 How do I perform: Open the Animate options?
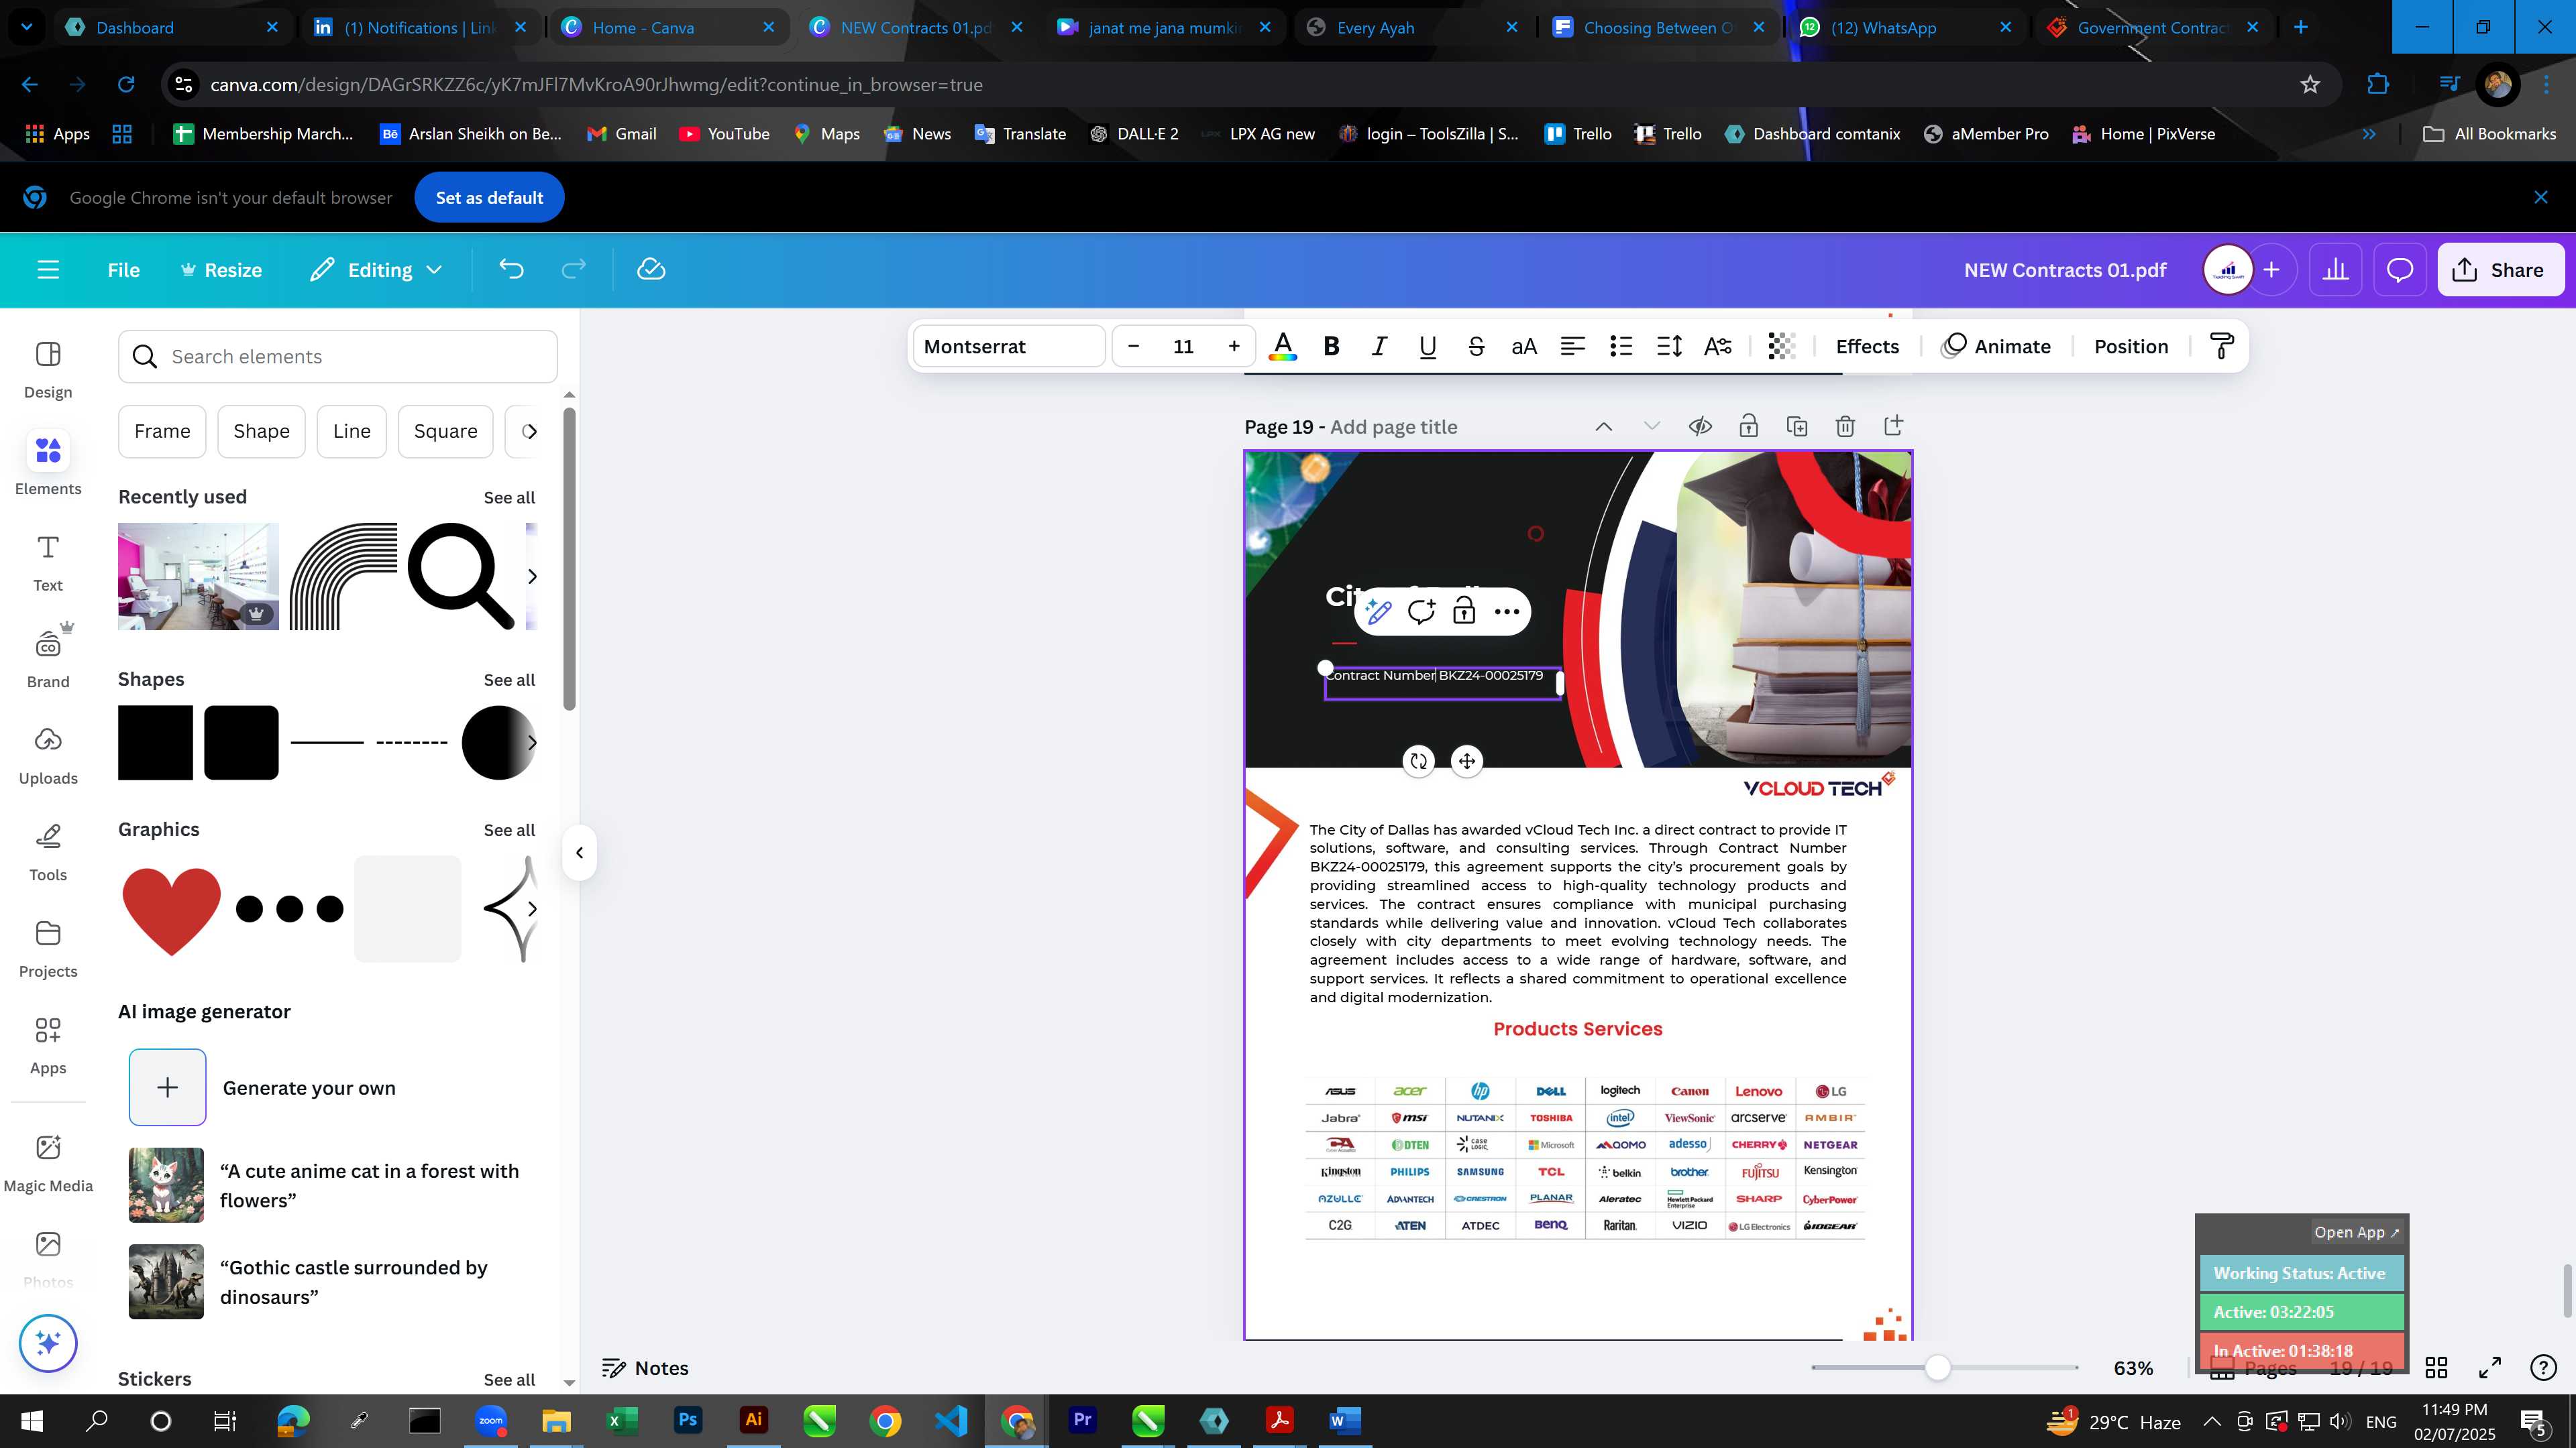click(x=1996, y=347)
